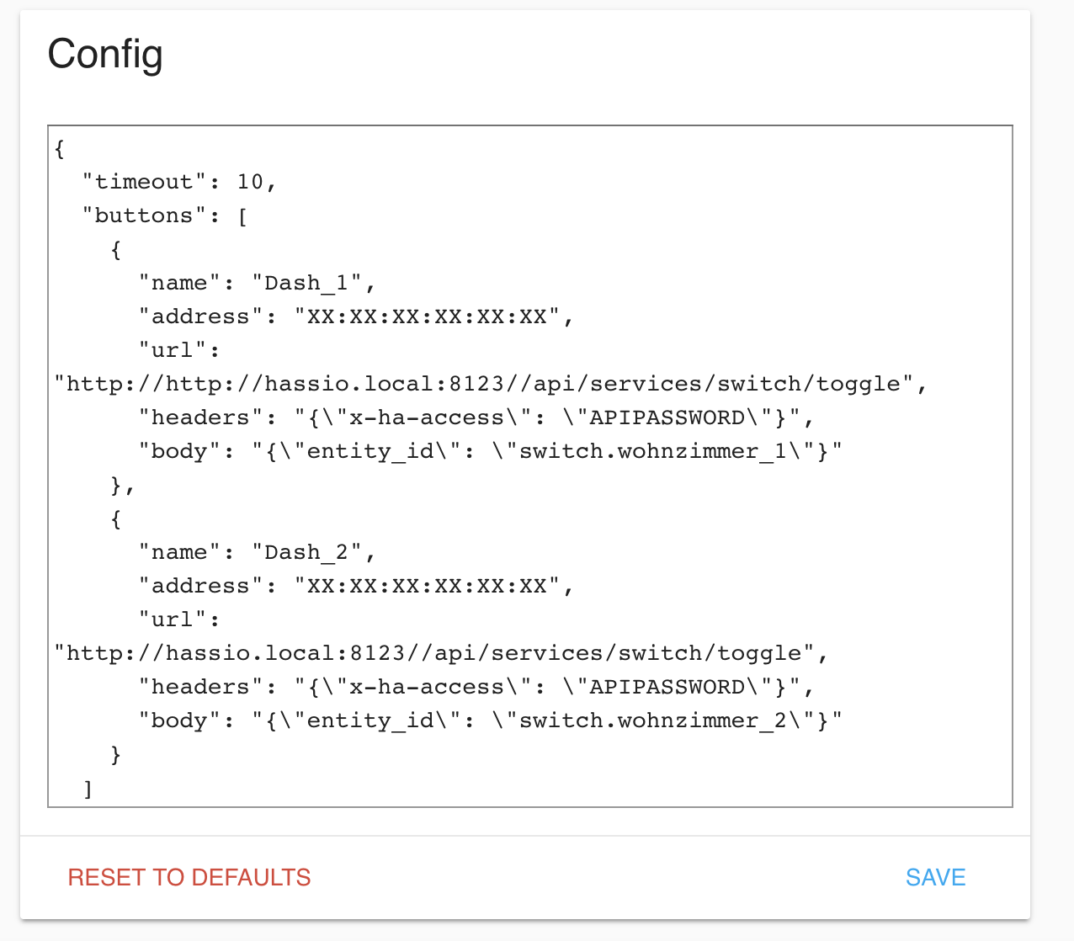Click the "timeout": 10 line
This screenshot has width=1074, height=941.
pos(179,182)
